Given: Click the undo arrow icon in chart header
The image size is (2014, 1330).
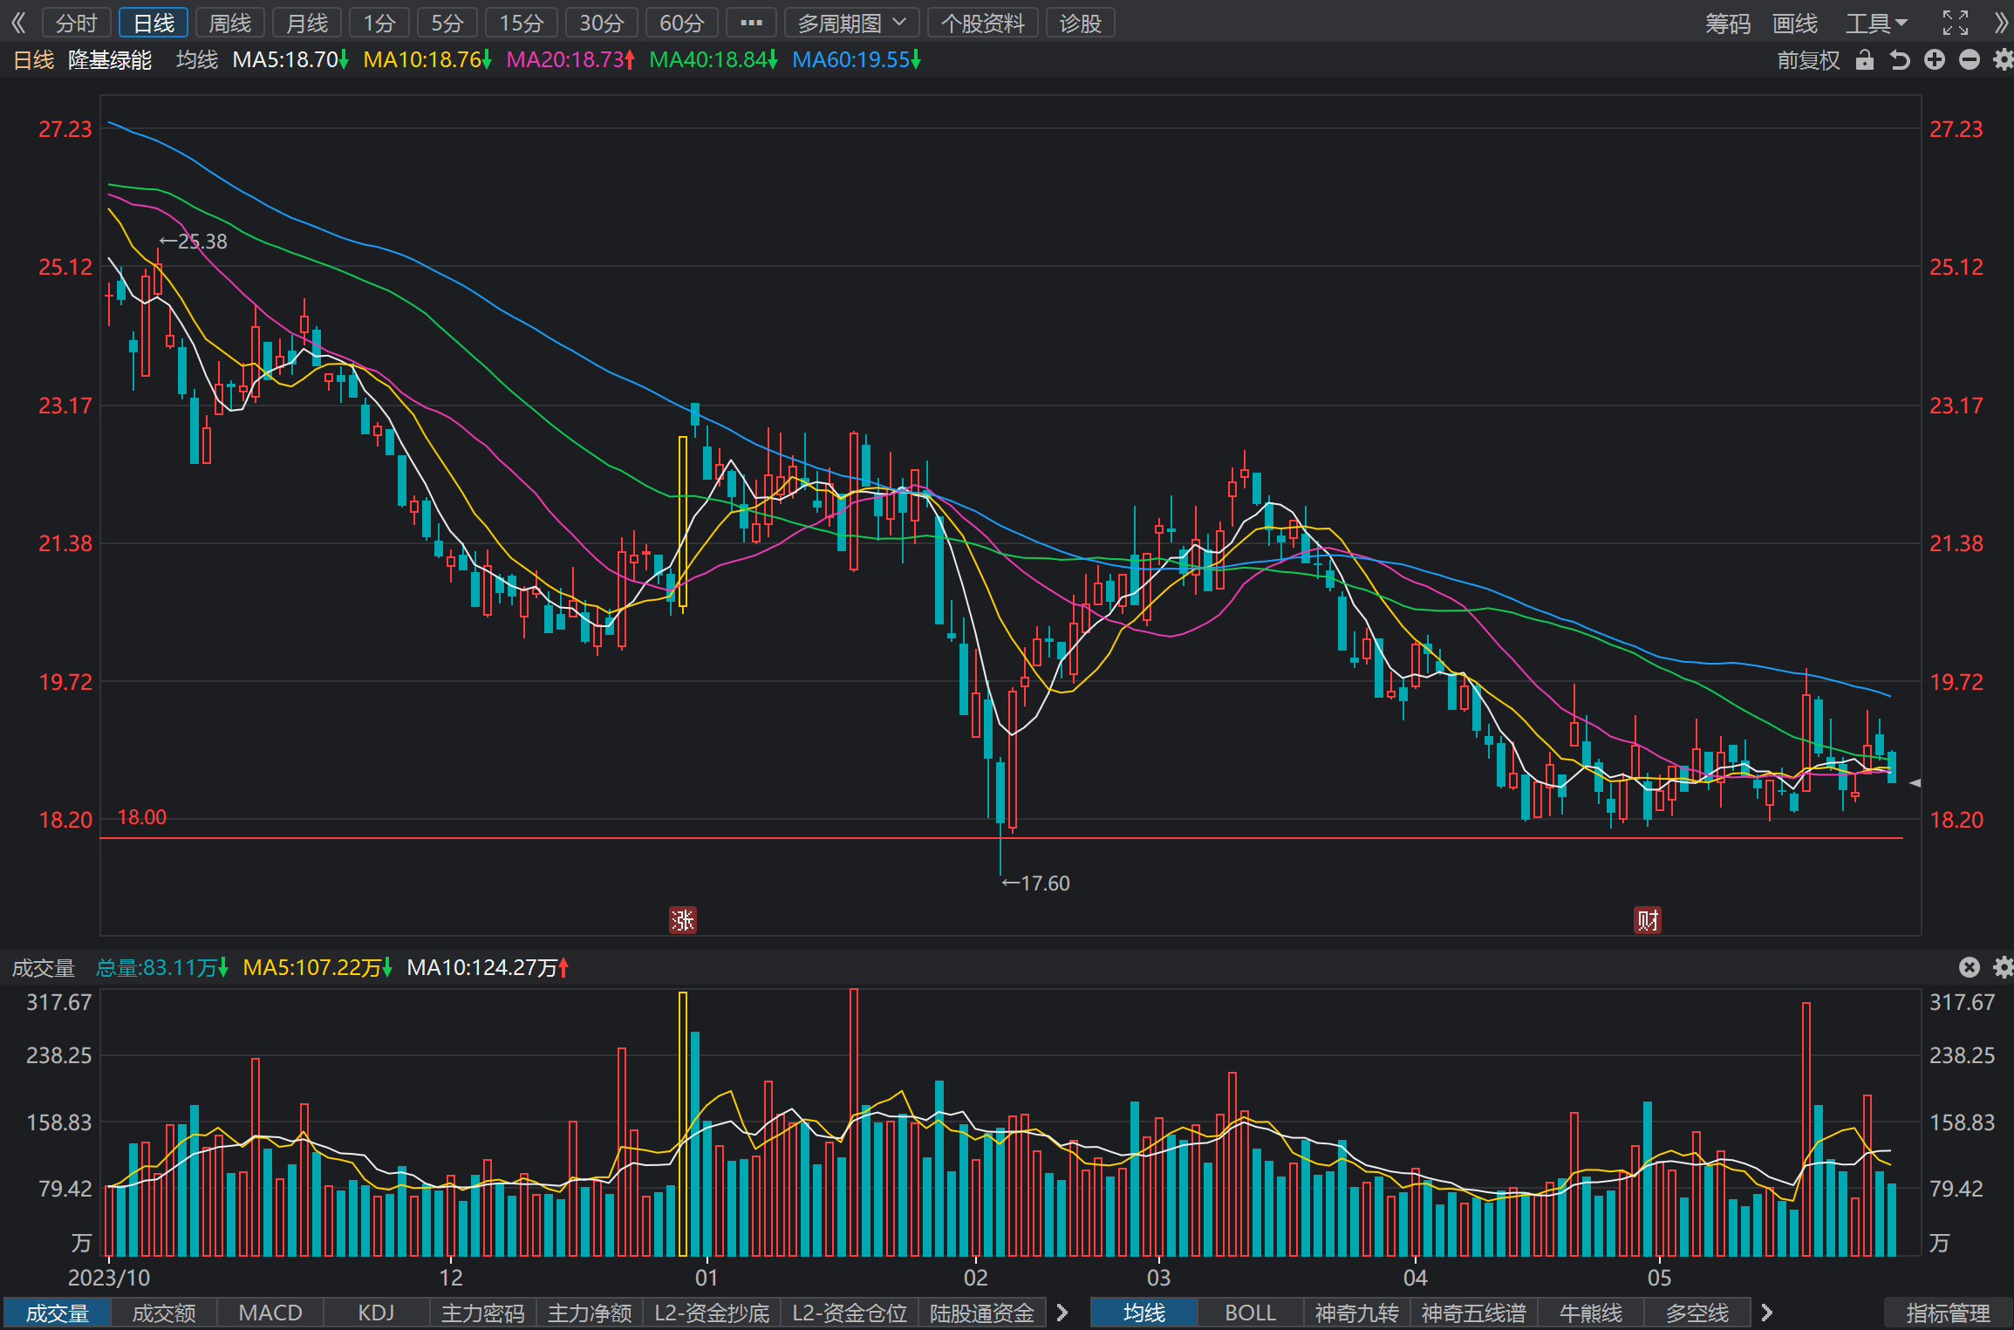Looking at the screenshot, I should pyautogui.click(x=1900, y=60).
